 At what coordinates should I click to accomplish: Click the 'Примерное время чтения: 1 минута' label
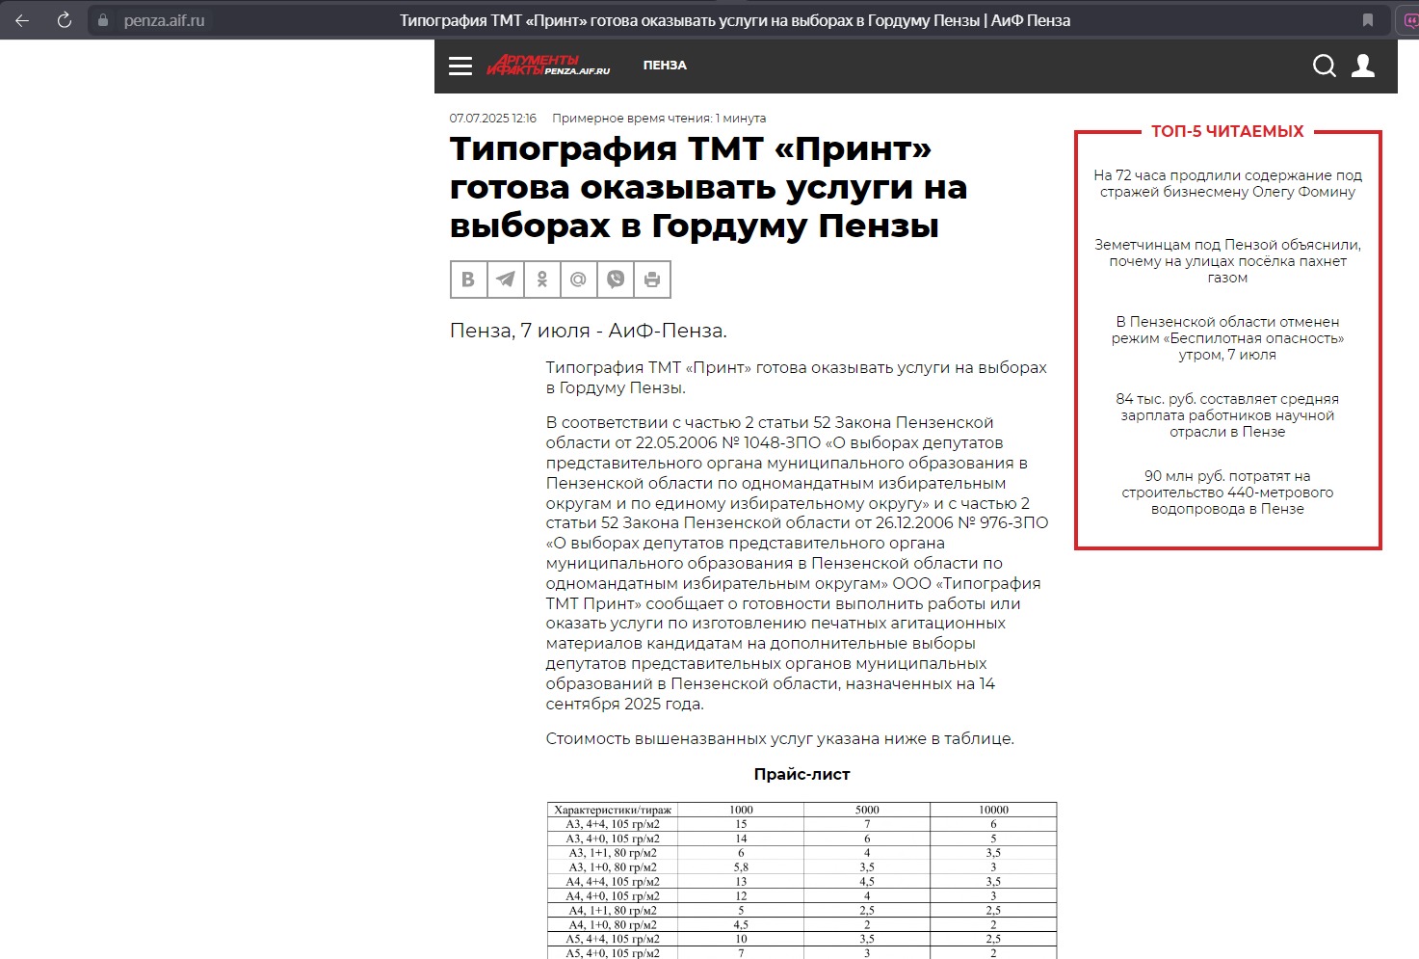[x=659, y=119]
